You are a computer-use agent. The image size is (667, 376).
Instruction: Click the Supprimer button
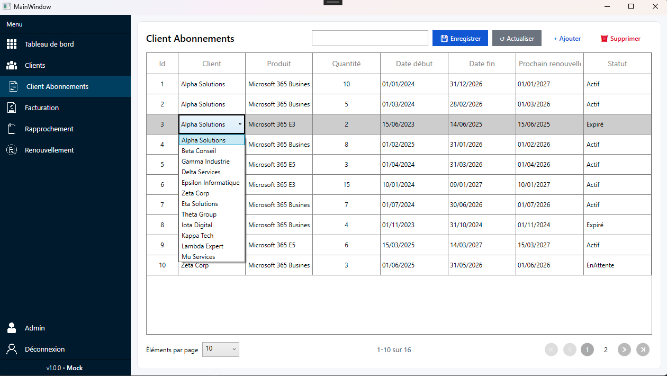[620, 38]
